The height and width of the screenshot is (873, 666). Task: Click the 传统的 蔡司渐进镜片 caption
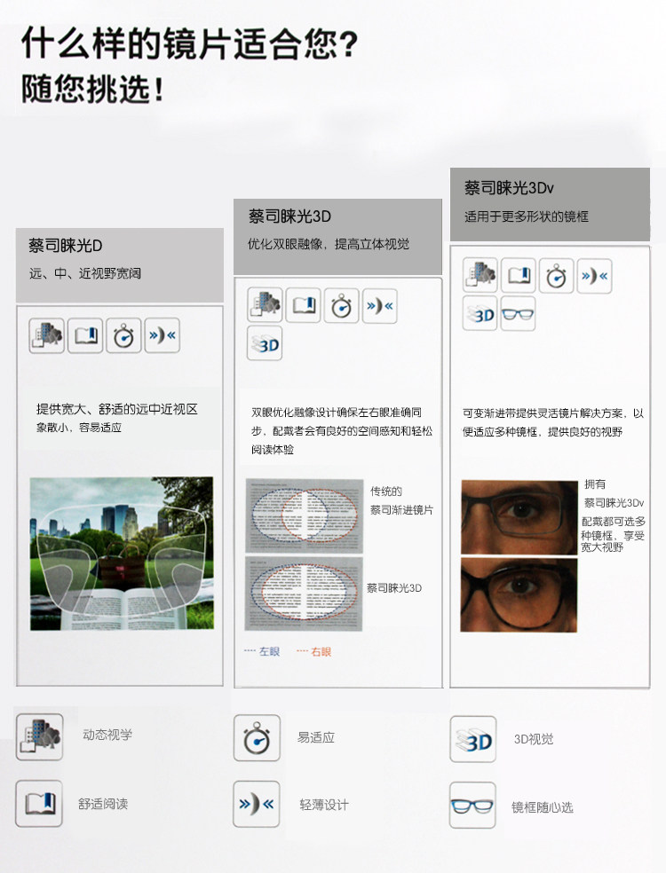point(402,500)
